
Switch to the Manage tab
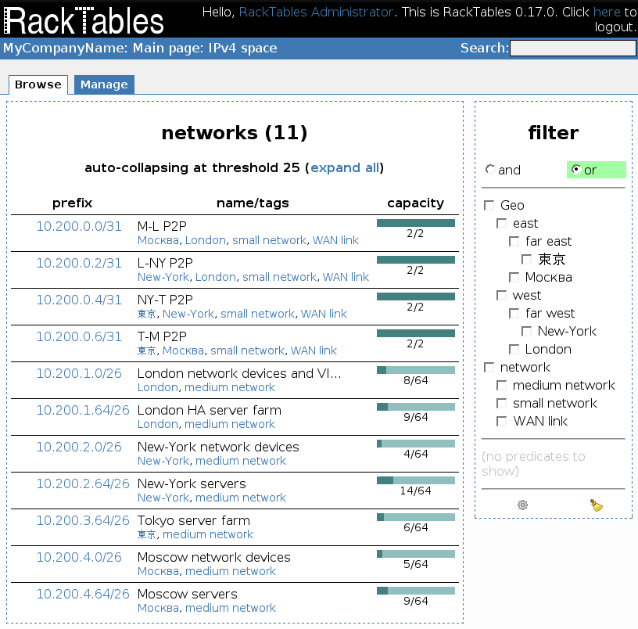[x=104, y=84]
